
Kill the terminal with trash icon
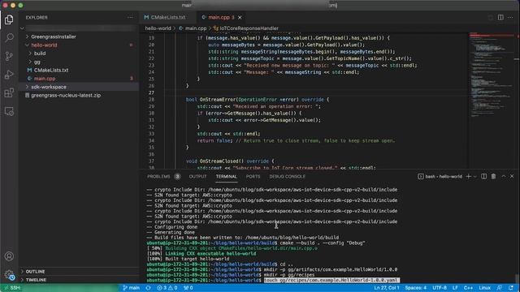(493, 177)
